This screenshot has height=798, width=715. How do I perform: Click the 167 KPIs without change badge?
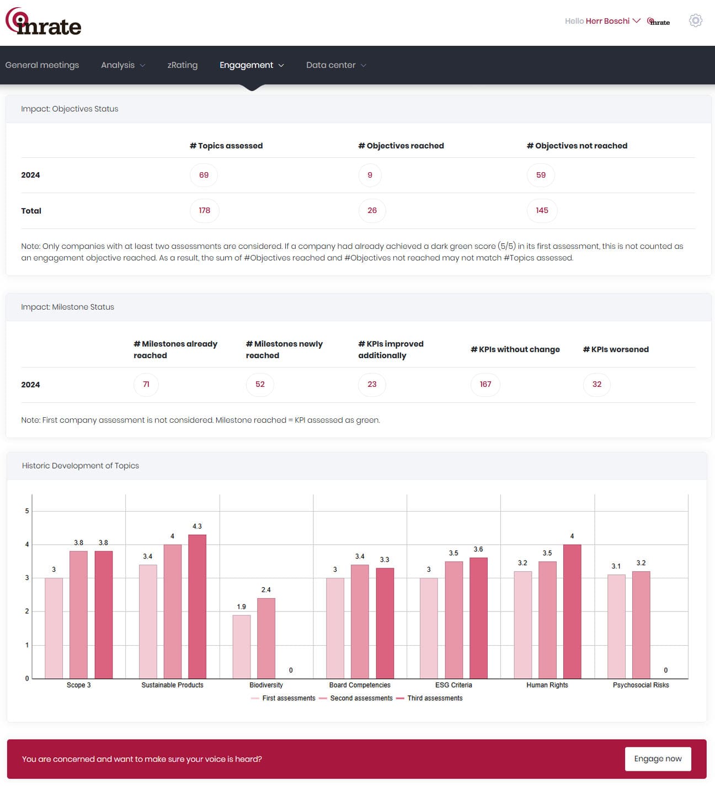pyautogui.click(x=485, y=384)
